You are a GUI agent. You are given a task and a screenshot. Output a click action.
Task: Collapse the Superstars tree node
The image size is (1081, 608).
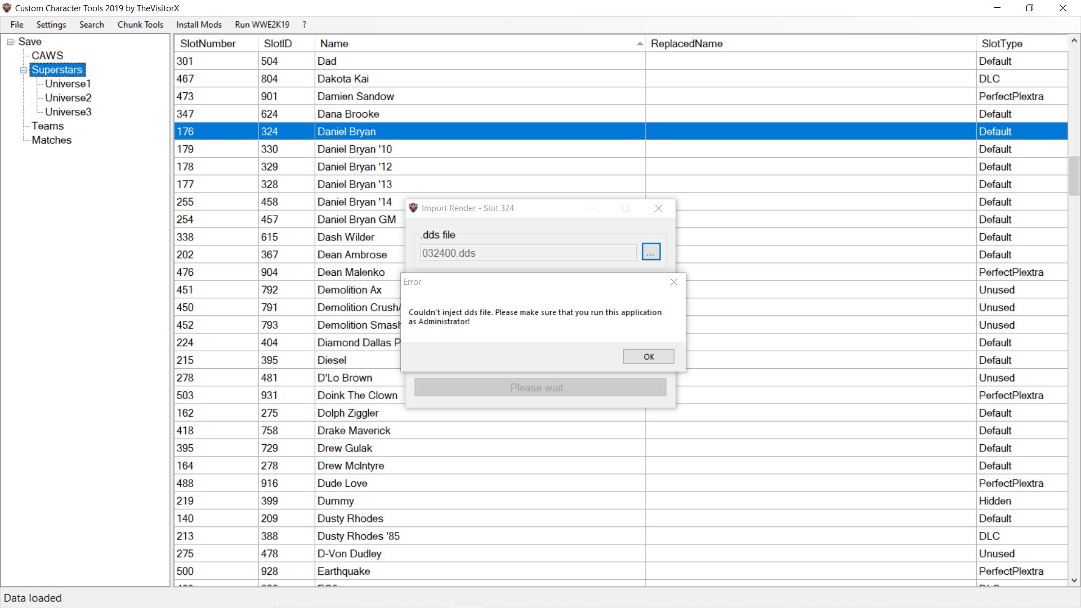(x=24, y=70)
